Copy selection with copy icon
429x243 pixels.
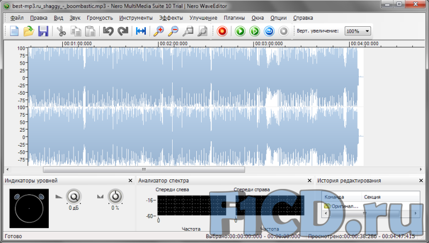coord(76,31)
